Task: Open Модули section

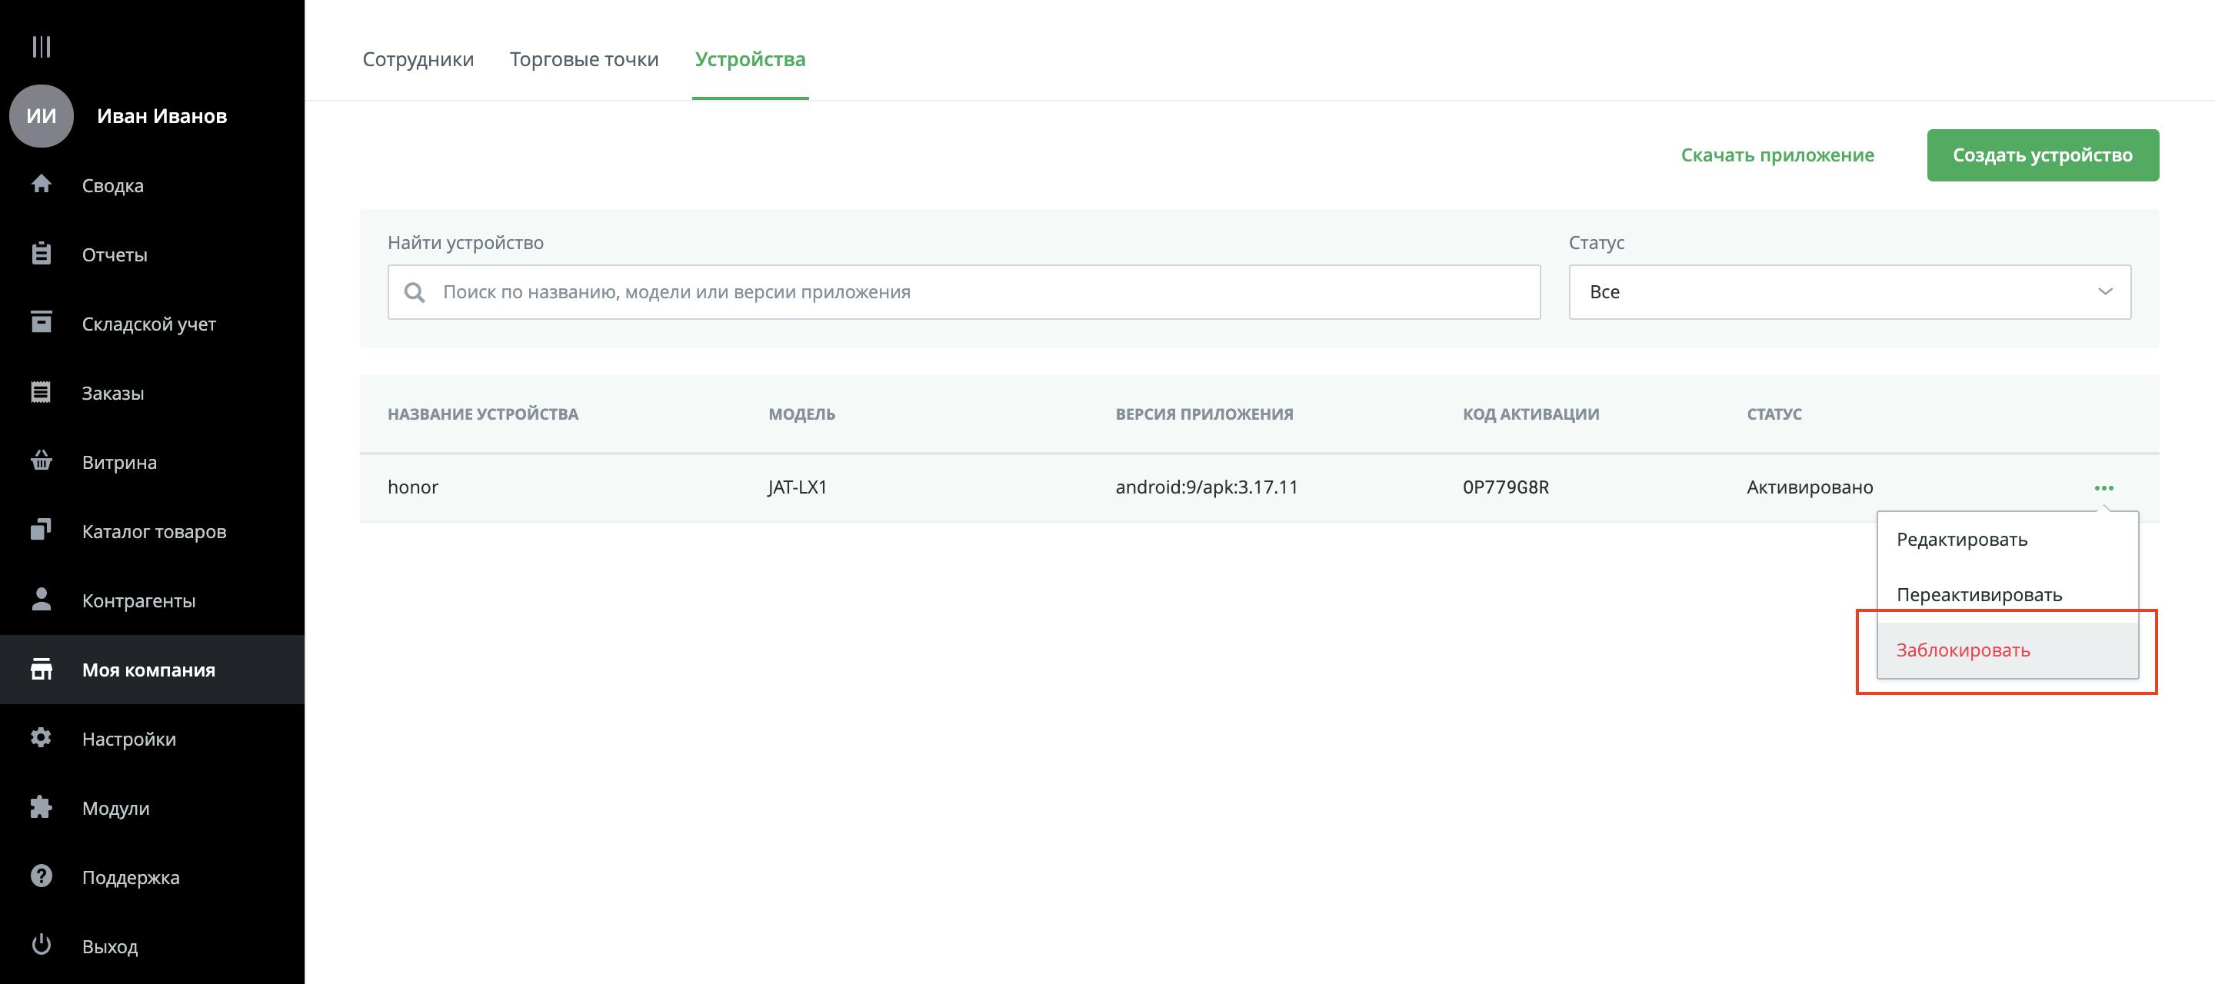Action: click(x=152, y=808)
